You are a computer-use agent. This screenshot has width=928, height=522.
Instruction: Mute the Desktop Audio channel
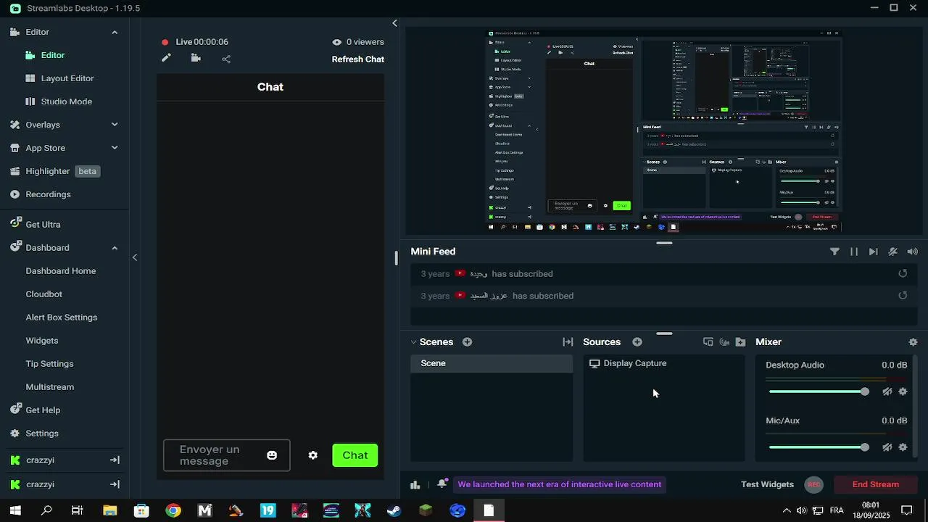[x=887, y=391]
